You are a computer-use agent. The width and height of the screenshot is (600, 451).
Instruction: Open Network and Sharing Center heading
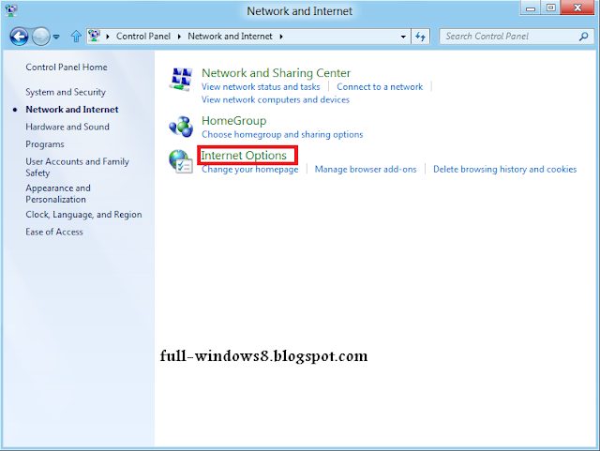[276, 73]
